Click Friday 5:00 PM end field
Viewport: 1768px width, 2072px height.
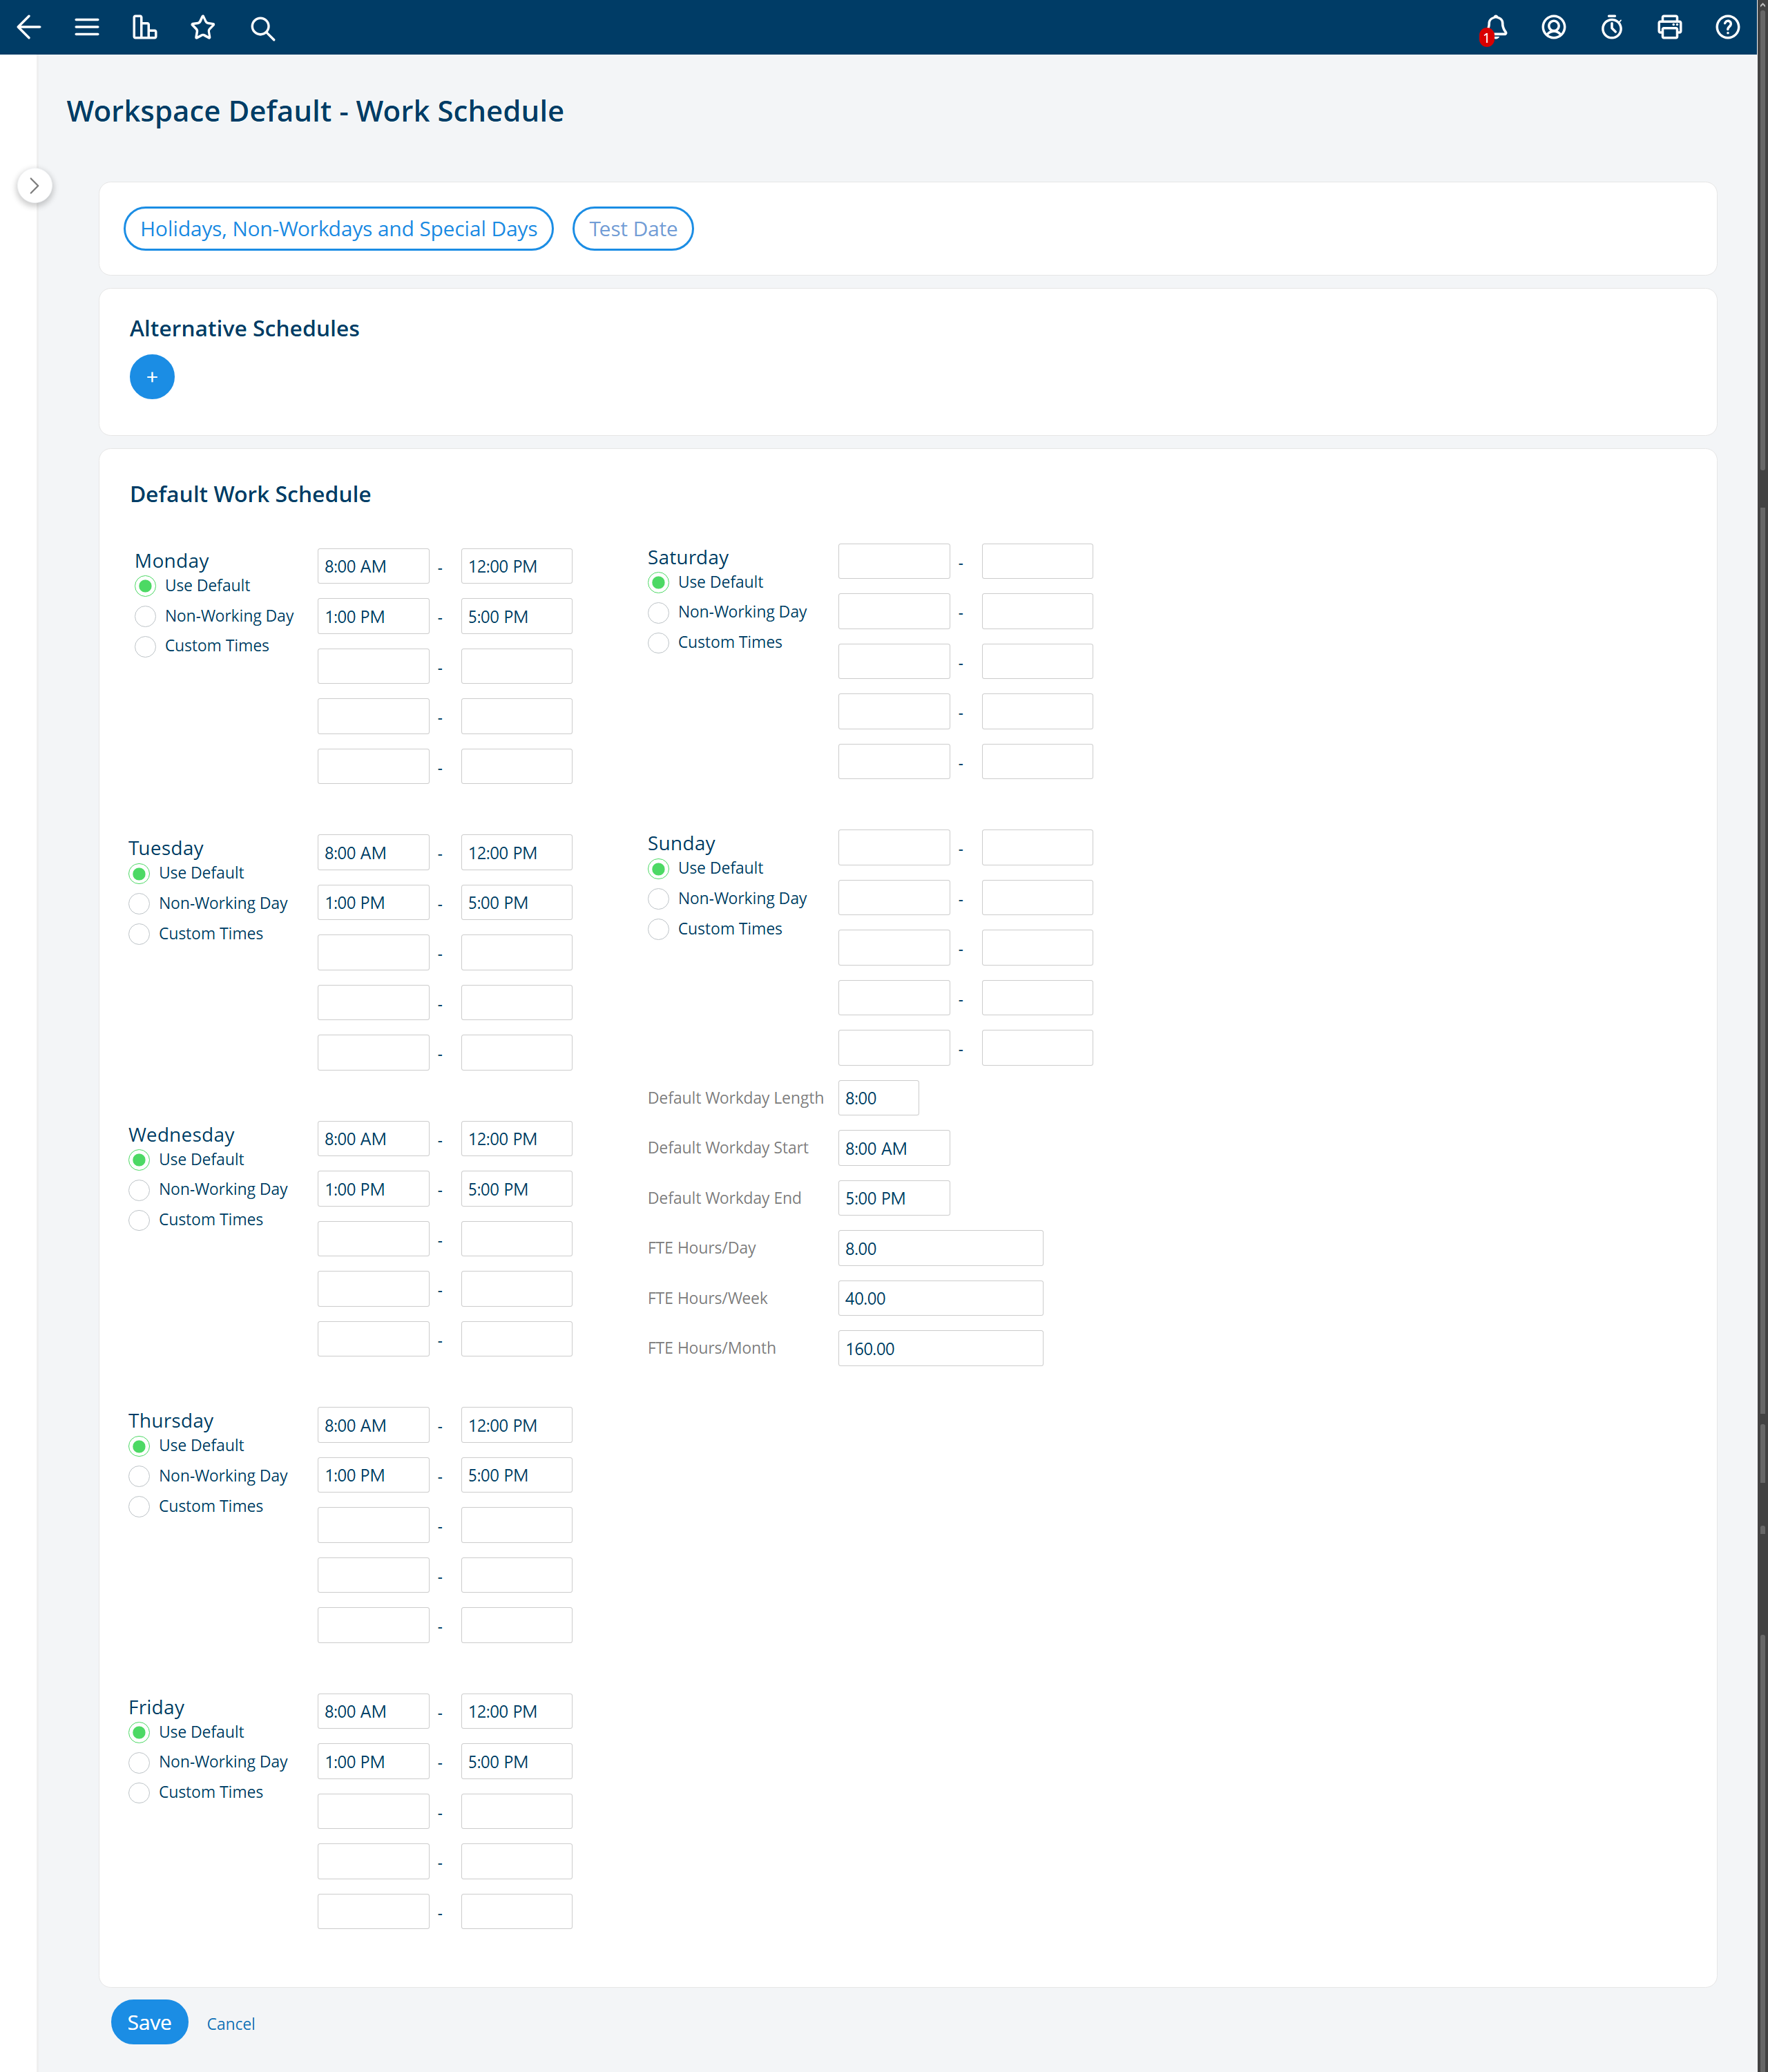(516, 1761)
